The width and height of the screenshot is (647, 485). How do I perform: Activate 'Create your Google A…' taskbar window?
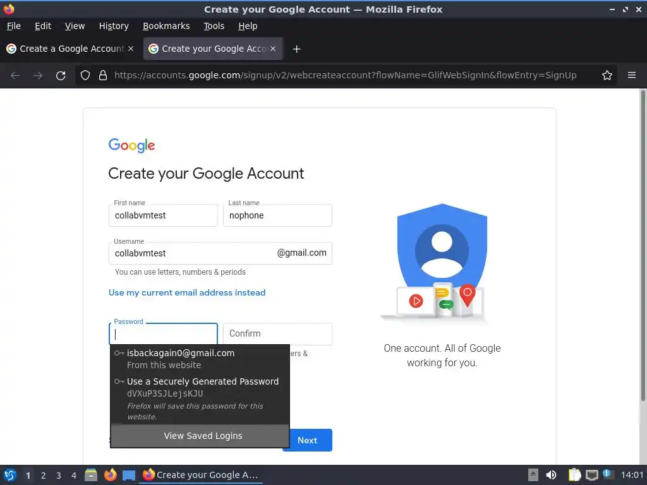(x=200, y=475)
